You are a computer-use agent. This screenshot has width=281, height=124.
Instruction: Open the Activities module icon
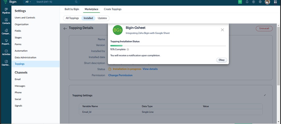click(6, 51)
